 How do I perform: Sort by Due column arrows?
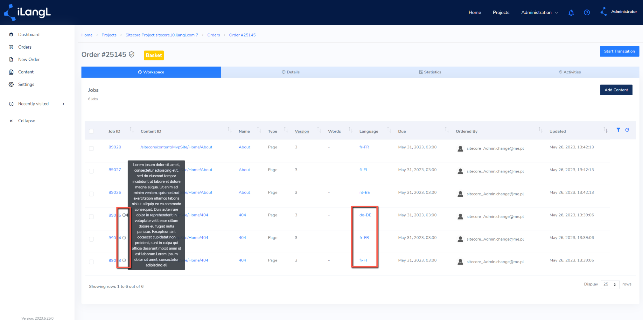[447, 130]
